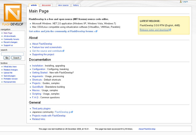This screenshot has height=135, width=196.
Task: View Recent changes in navigation
Action: coord(10,42)
